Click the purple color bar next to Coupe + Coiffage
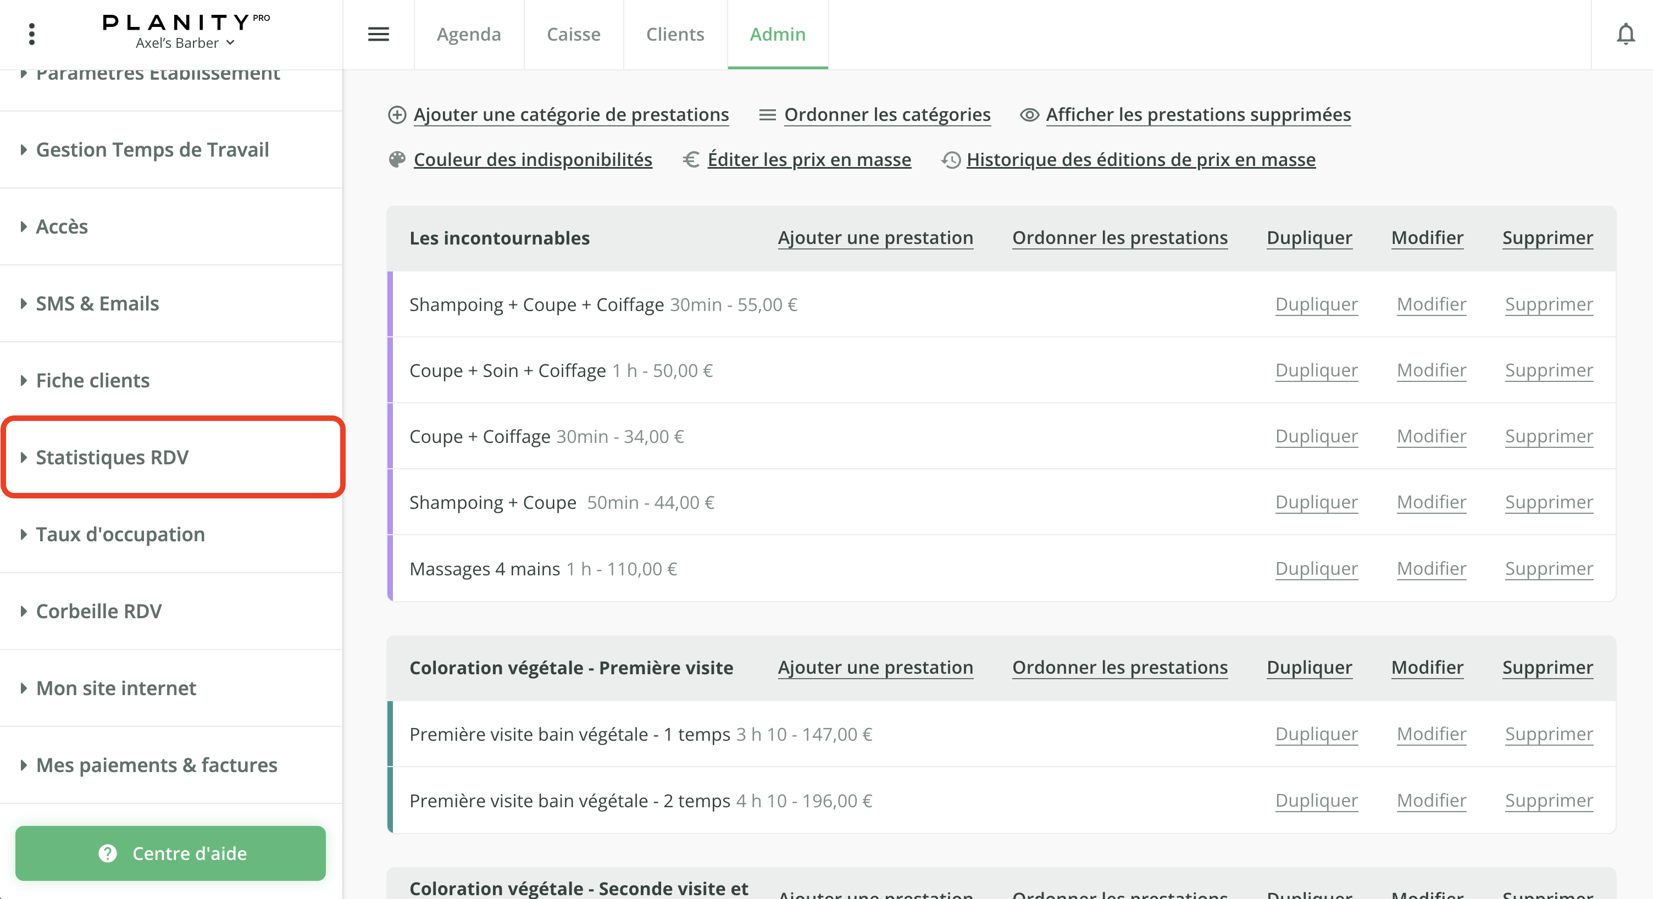 [x=391, y=436]
